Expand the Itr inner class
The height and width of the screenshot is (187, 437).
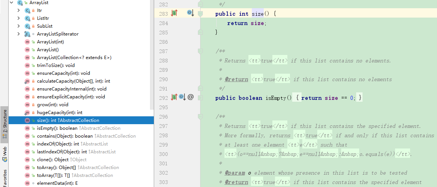click(x=19, y=10)
